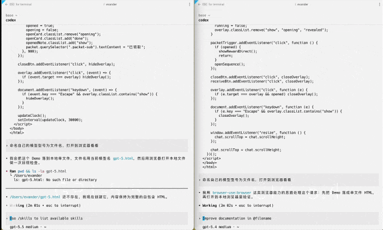Click the gpt-5.html link in the left reply
The height and width of the screenshot is (230, 383).
click(123, 158)
